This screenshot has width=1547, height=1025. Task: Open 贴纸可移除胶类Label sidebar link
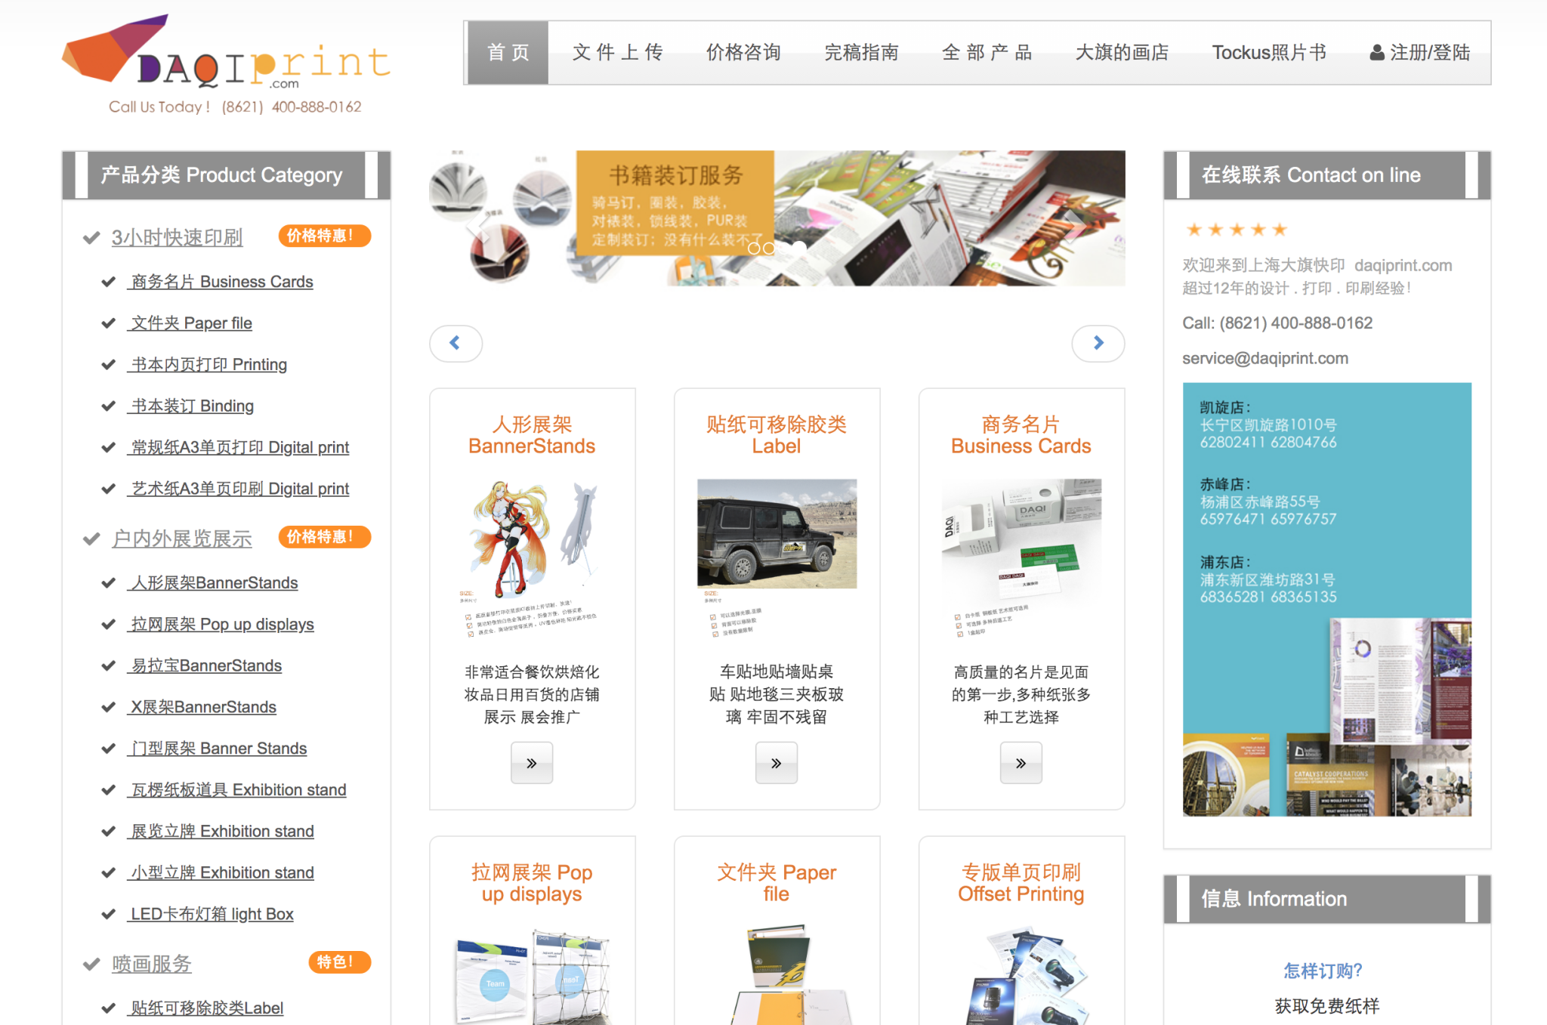pyautogui.click(x=207, y=1008)
